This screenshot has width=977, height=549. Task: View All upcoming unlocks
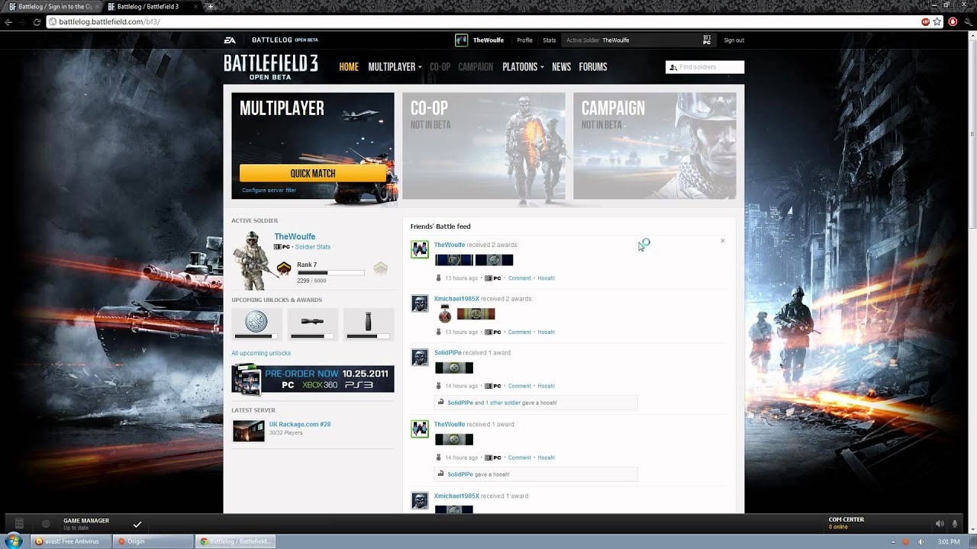261,353
